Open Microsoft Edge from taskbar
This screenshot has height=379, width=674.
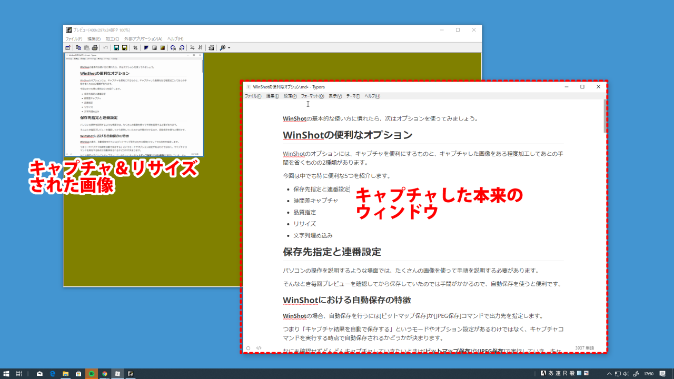click(x=53, y=374)
